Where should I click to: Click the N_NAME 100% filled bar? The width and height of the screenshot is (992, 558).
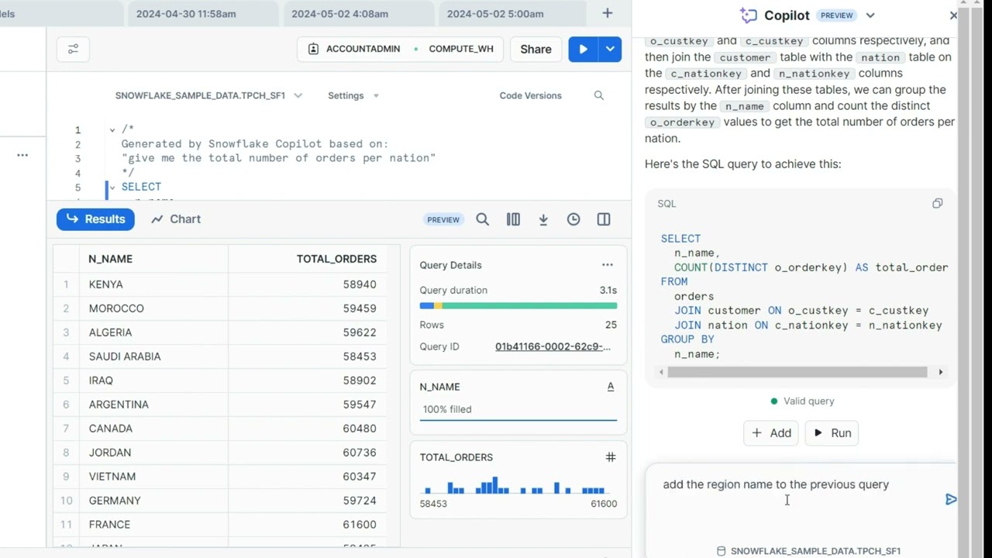[518, 409]
